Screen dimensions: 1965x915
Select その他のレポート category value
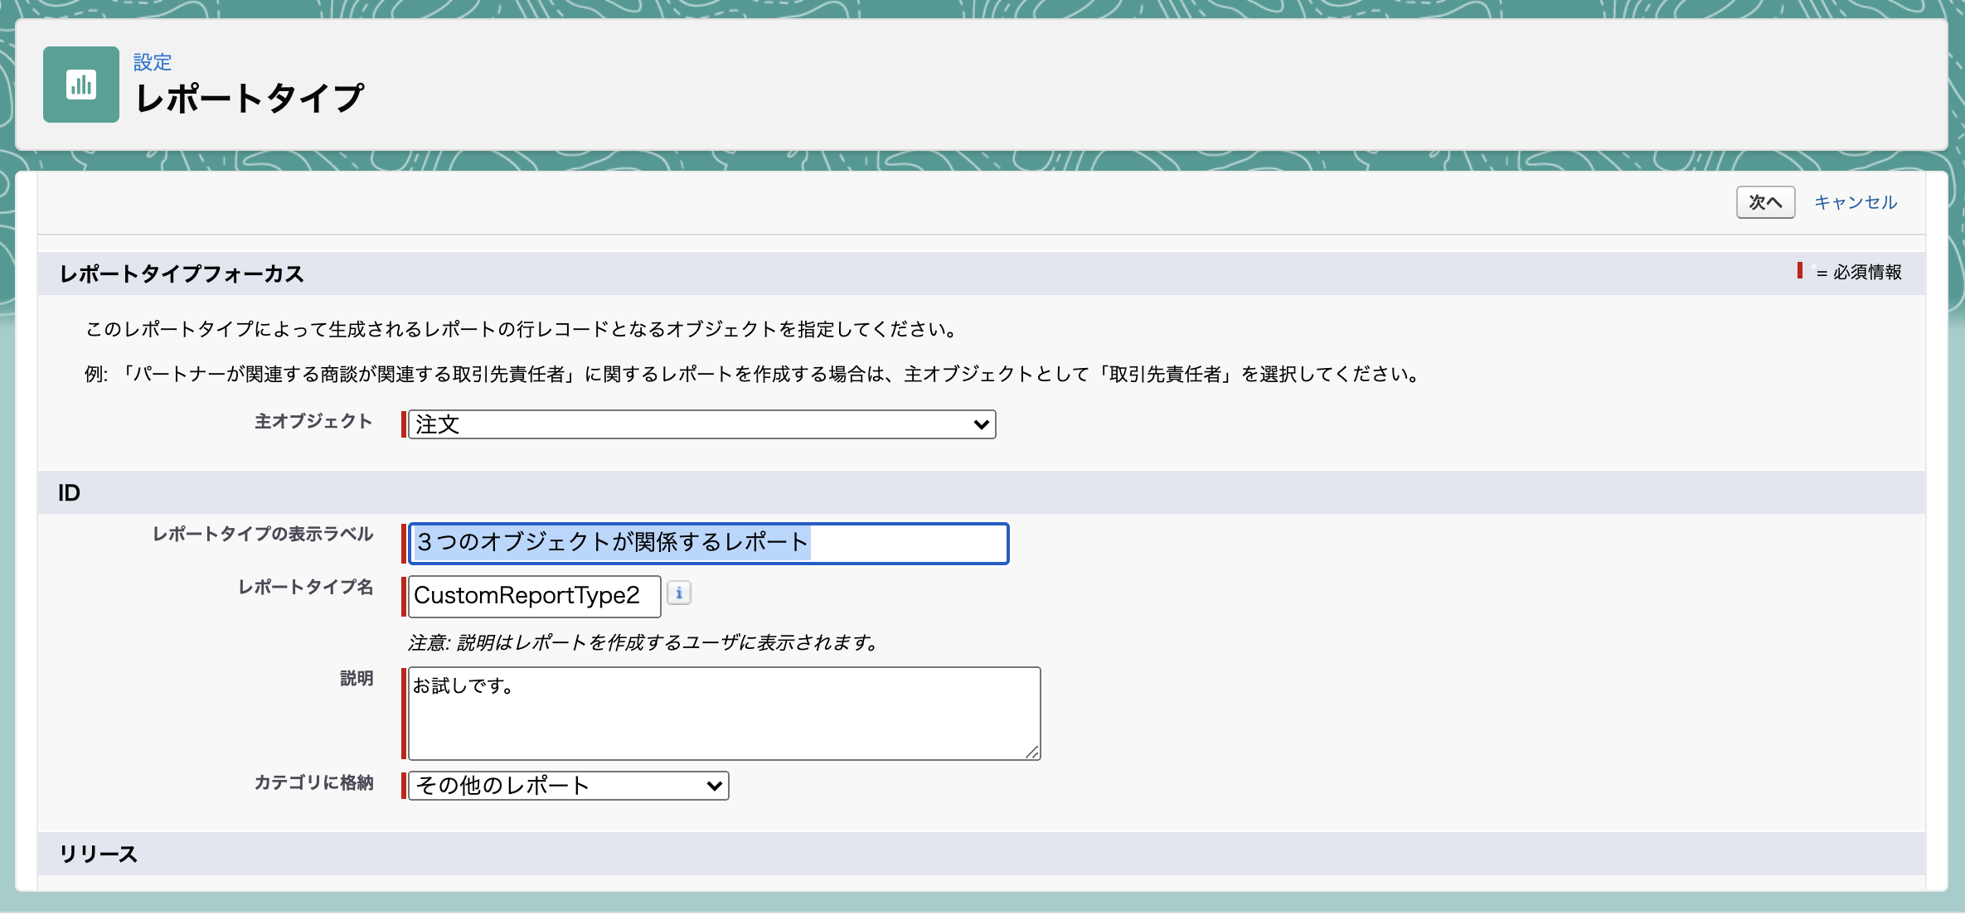coord(567,785)
